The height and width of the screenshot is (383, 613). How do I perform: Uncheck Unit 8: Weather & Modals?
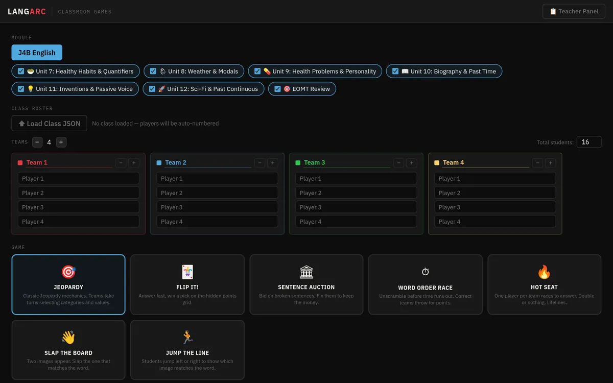153,71
